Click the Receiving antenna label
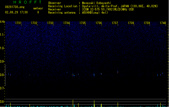Viewport: 169px width, 107px height. tap(62, 13)
